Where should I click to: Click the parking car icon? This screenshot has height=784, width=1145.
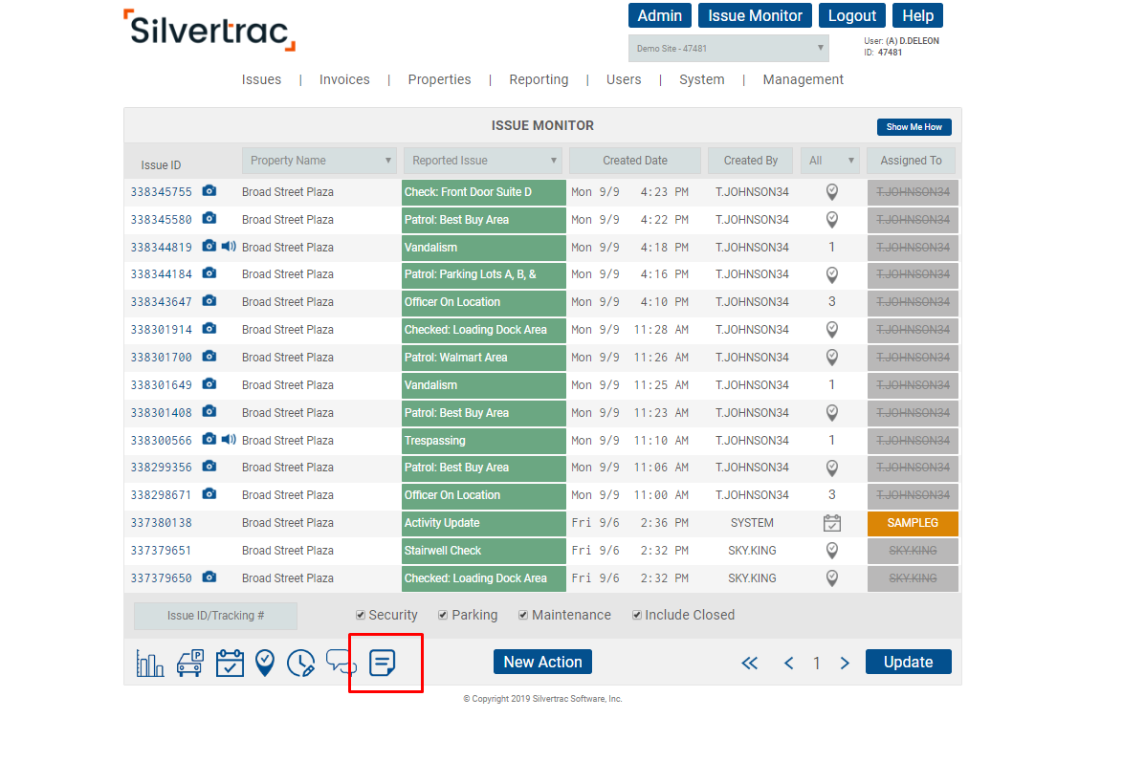tap(189, 663)
